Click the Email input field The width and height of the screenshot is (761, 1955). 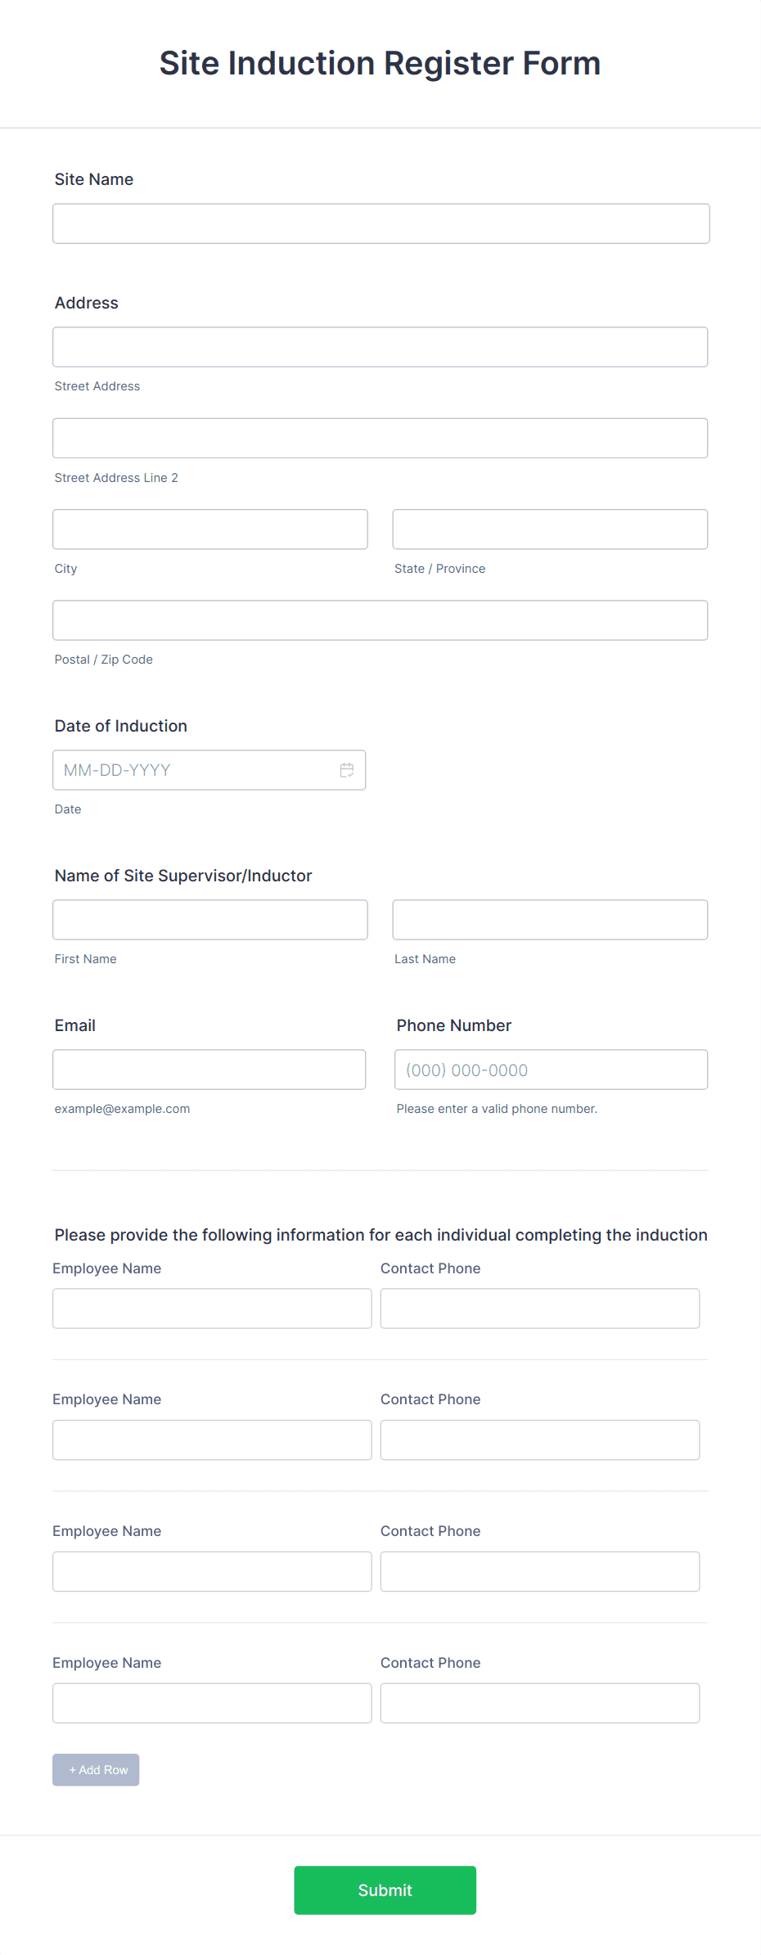tap(209, 1069)
